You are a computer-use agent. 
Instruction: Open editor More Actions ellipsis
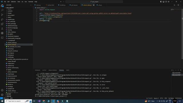(x=181, y=5)
